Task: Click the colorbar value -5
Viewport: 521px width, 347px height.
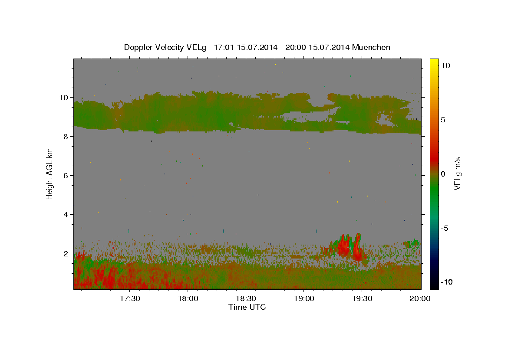Action: [x=445, y=228]
